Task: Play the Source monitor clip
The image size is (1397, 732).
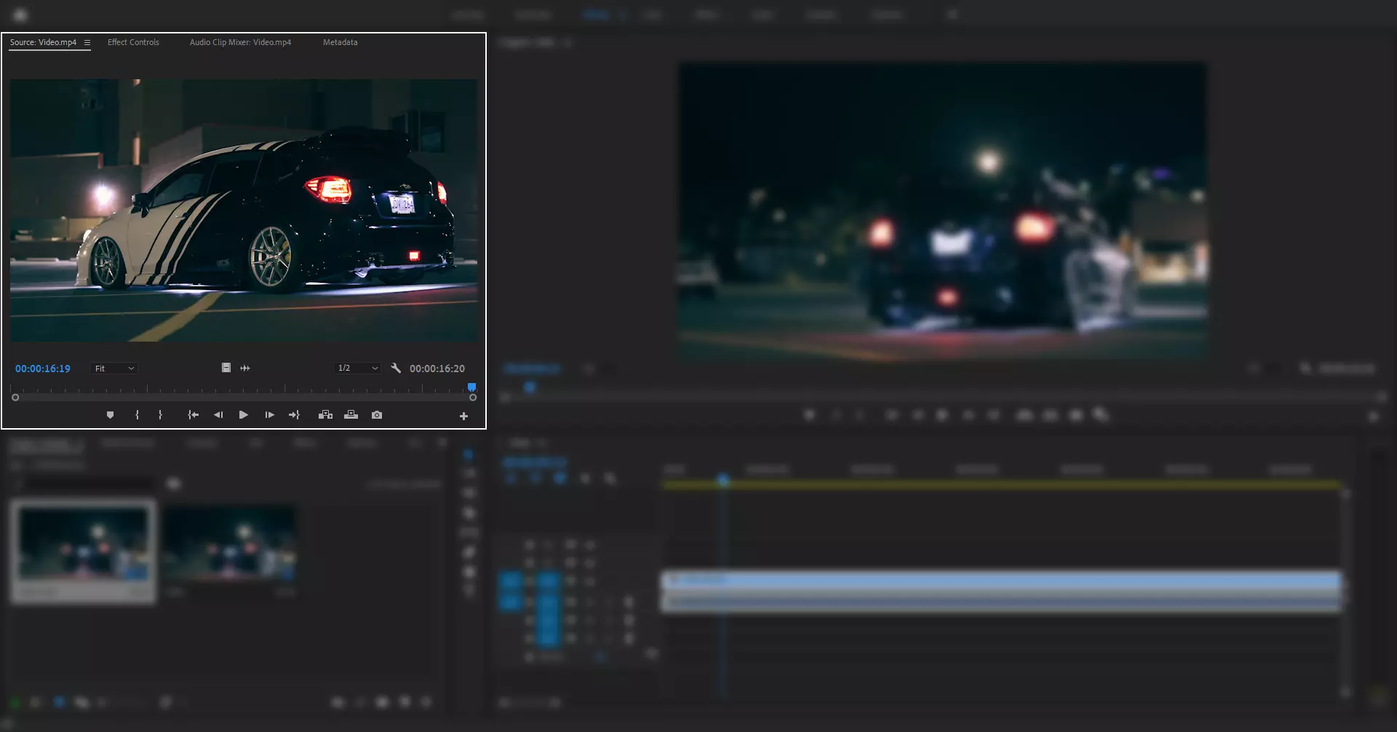Action: [244, 415]
